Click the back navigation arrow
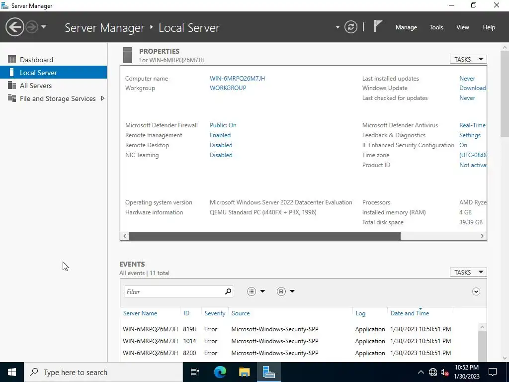 click(x=14, y=27)
